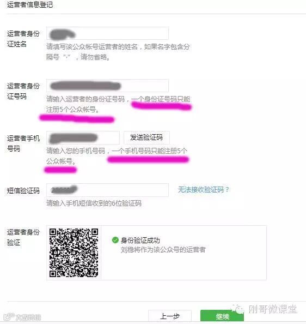306x324 pixels.
Task: Click the 发送验证码 button
Action: (146, 137)
